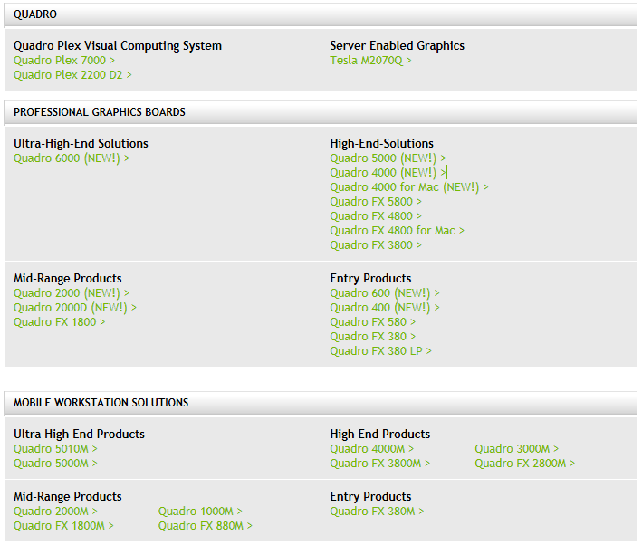
Task: Open the Quadro 5010M link
Action: coord(55,449)
